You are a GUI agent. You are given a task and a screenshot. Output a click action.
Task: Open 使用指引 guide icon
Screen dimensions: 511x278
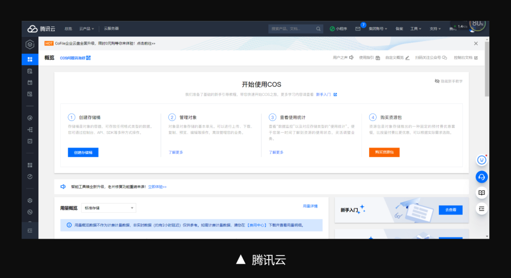click(x=378, y=58)
